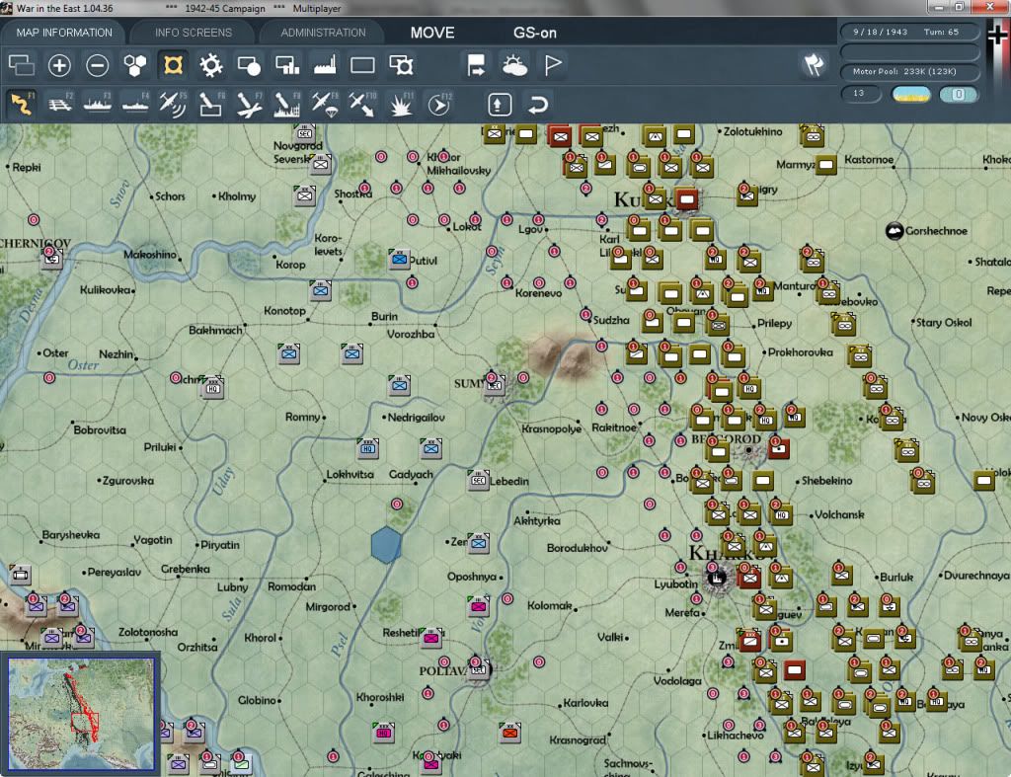
Task: Click the sky-and-ground colored pill indicator
Action: tap(911, 94)
